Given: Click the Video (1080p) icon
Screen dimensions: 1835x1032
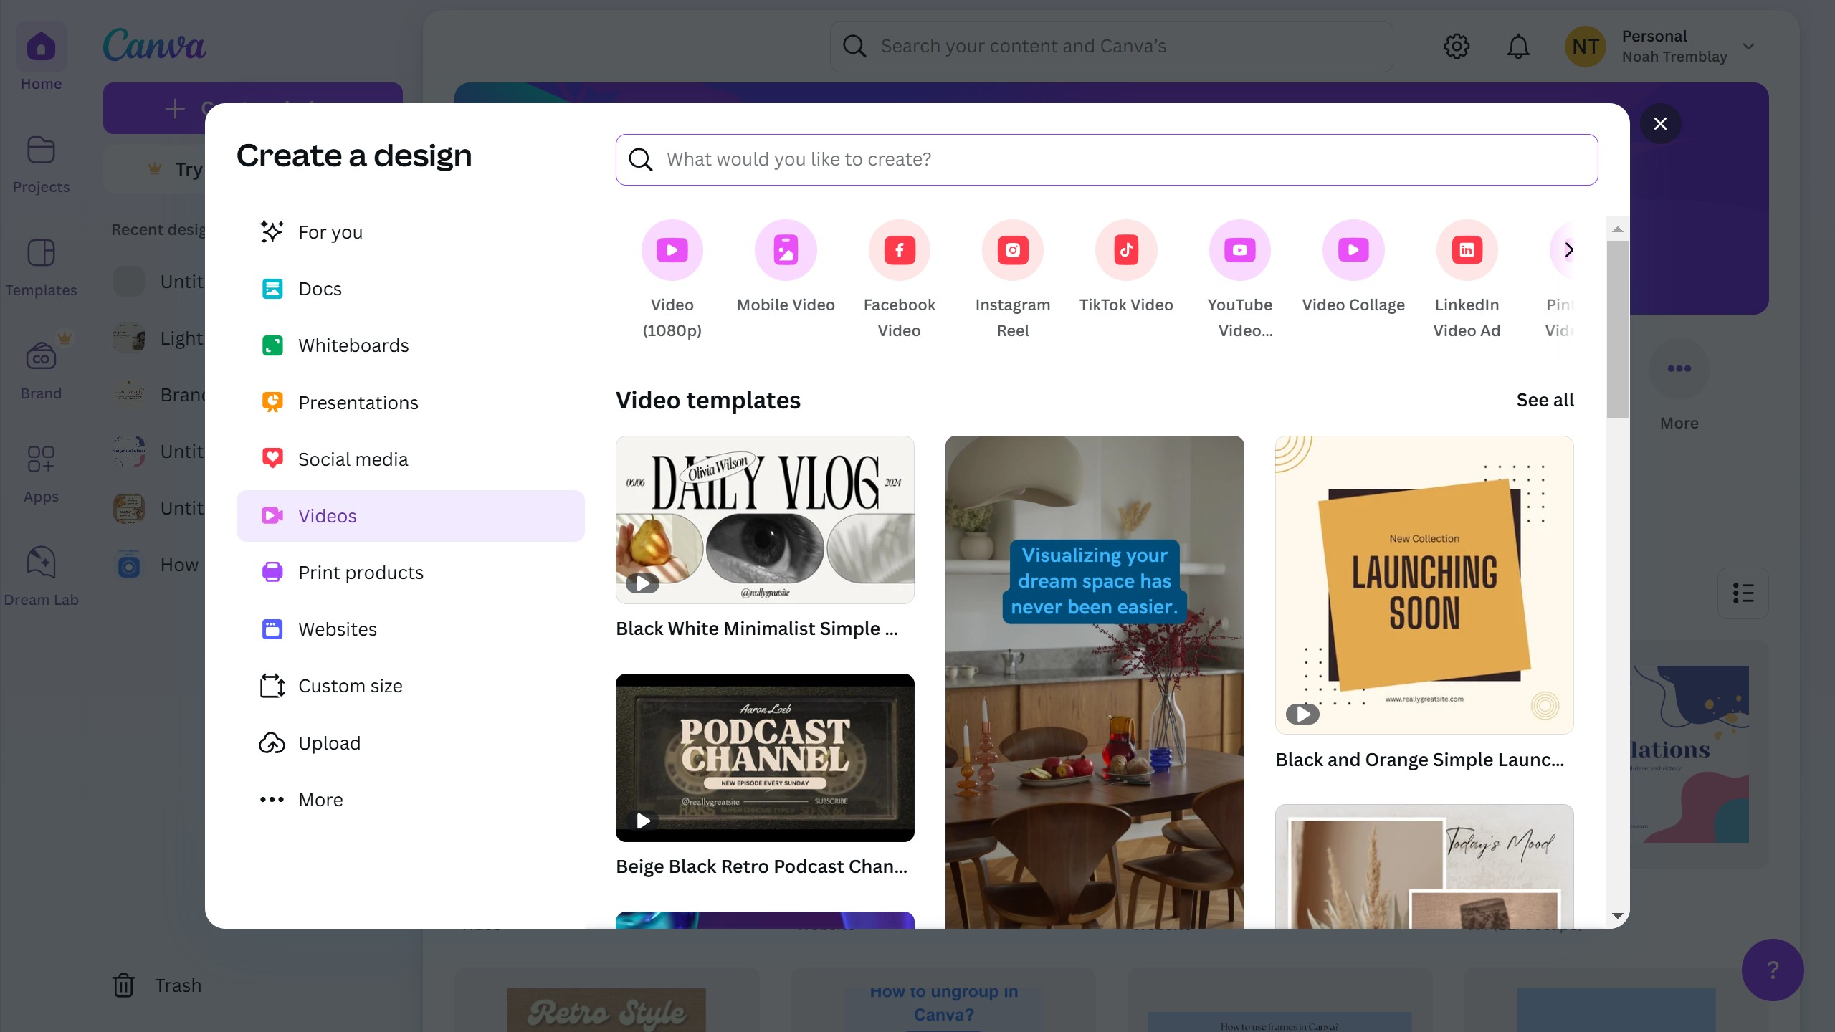Looking at the screenshot, I should click(x=672, y=250).
